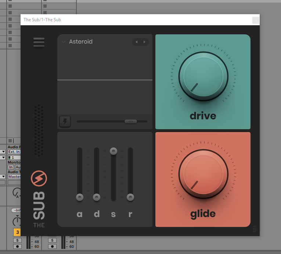Open the input channel 1 dropdown
Image resolution: width=281 pixels, height=254 pixels.
point(14,157)
